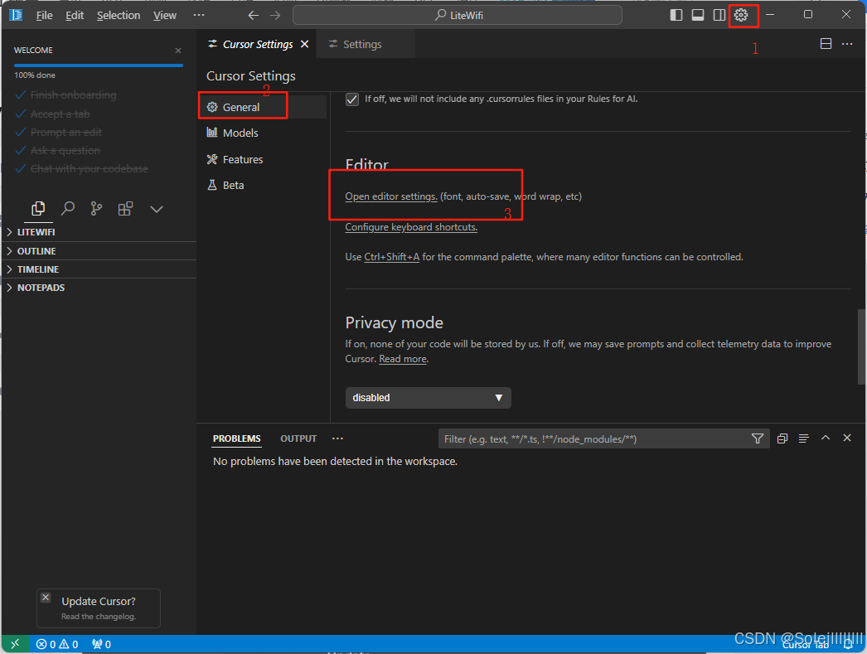The width and height of the screenshot is (867, 654).
Task: Open Source Control branch icon
Action: tap(96, 208)
